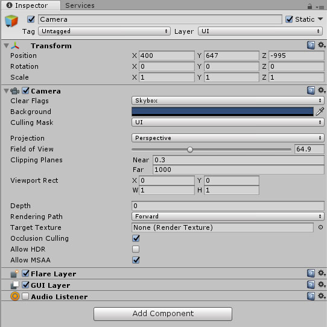The image size is (327, 327).
Task: Enable the Allow HDR checkbox
Action: pyautogui.click(x=136, y=249)
